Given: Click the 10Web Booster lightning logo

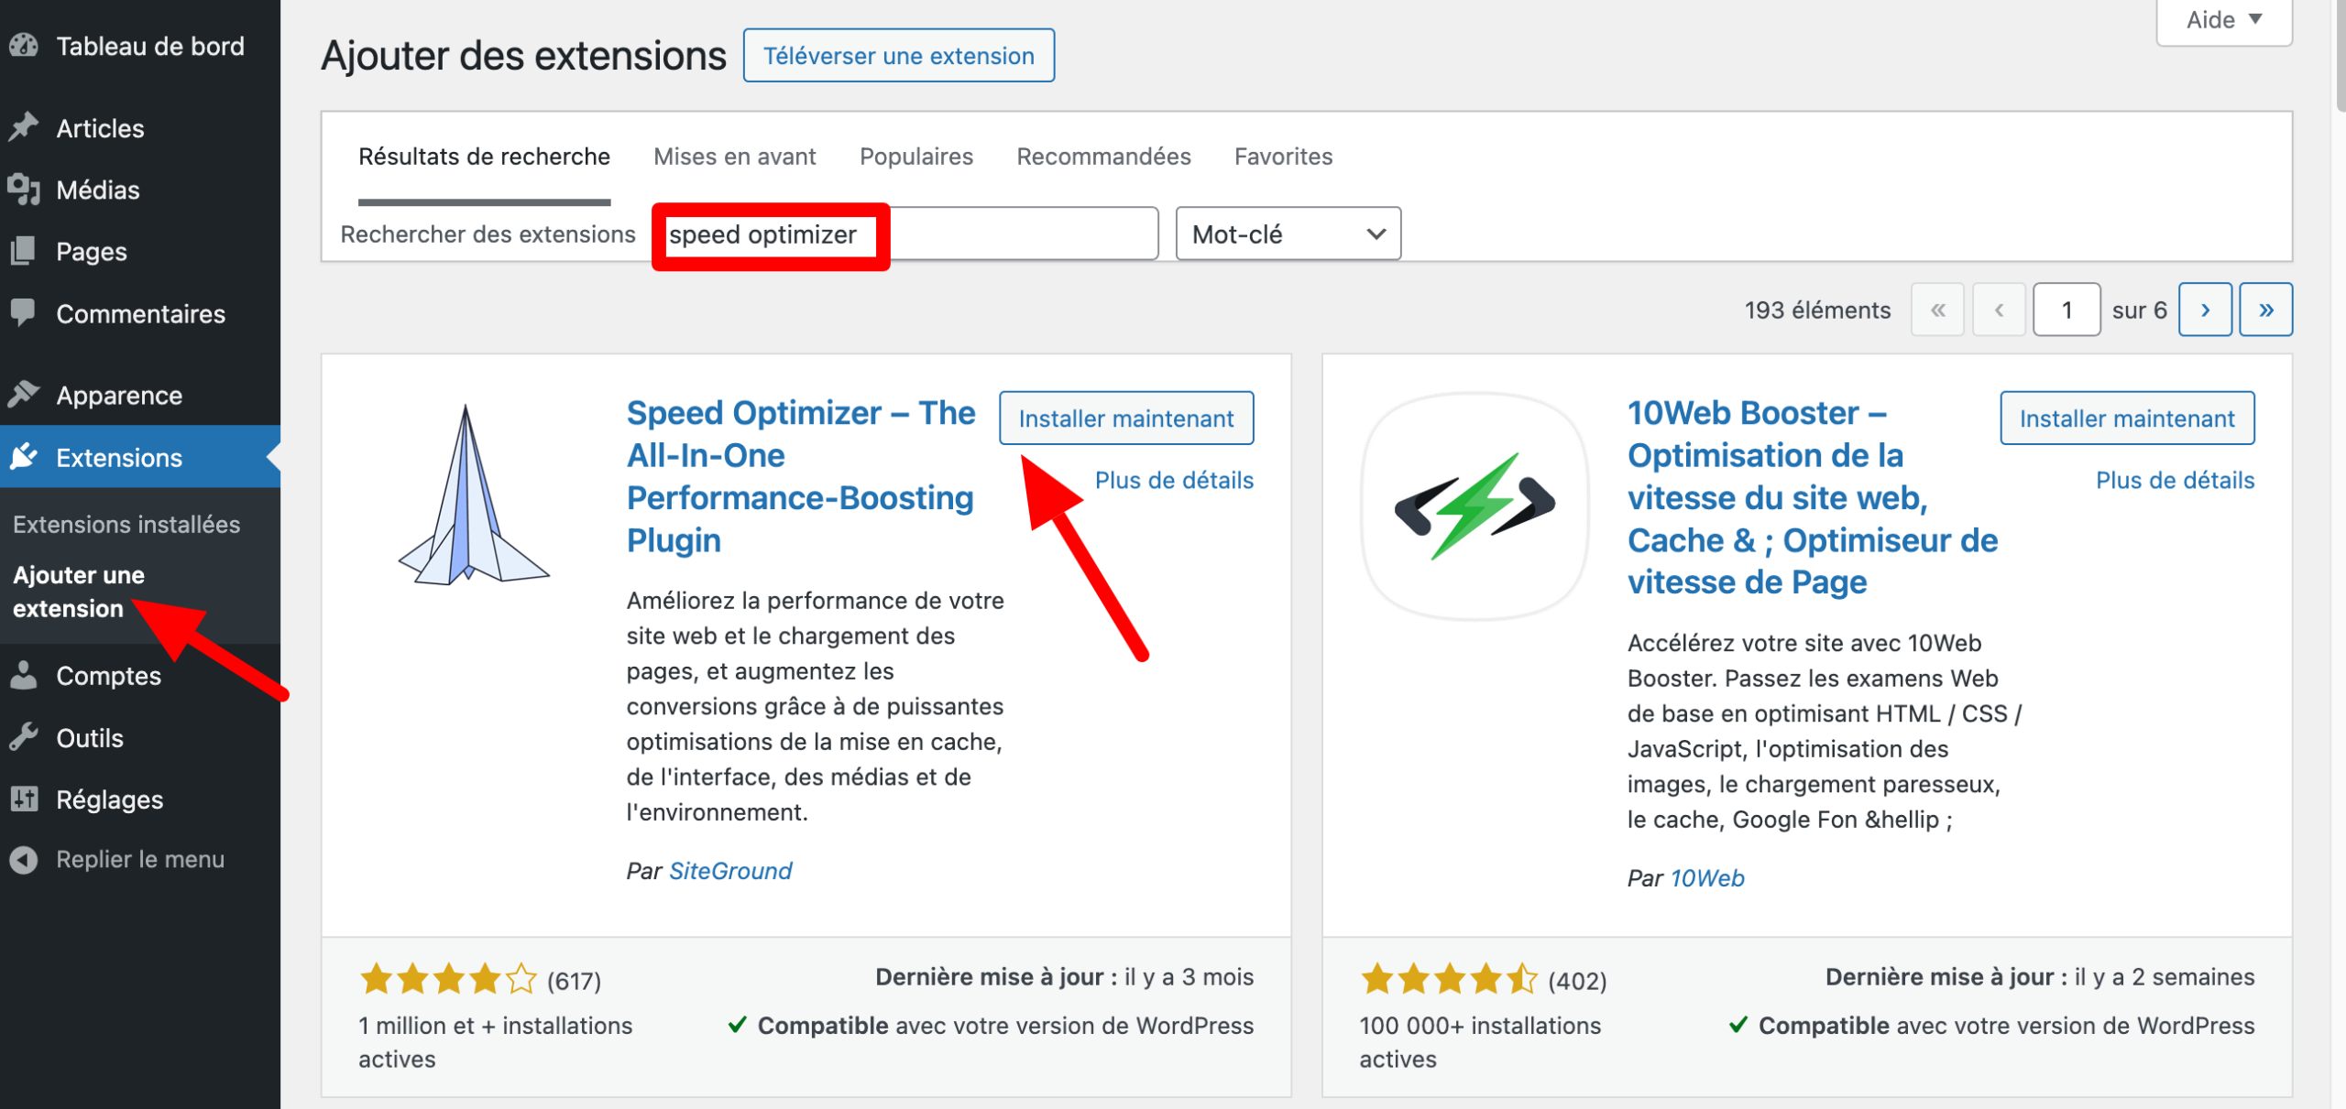Looking at the screenshot, I should [1474, 506].
